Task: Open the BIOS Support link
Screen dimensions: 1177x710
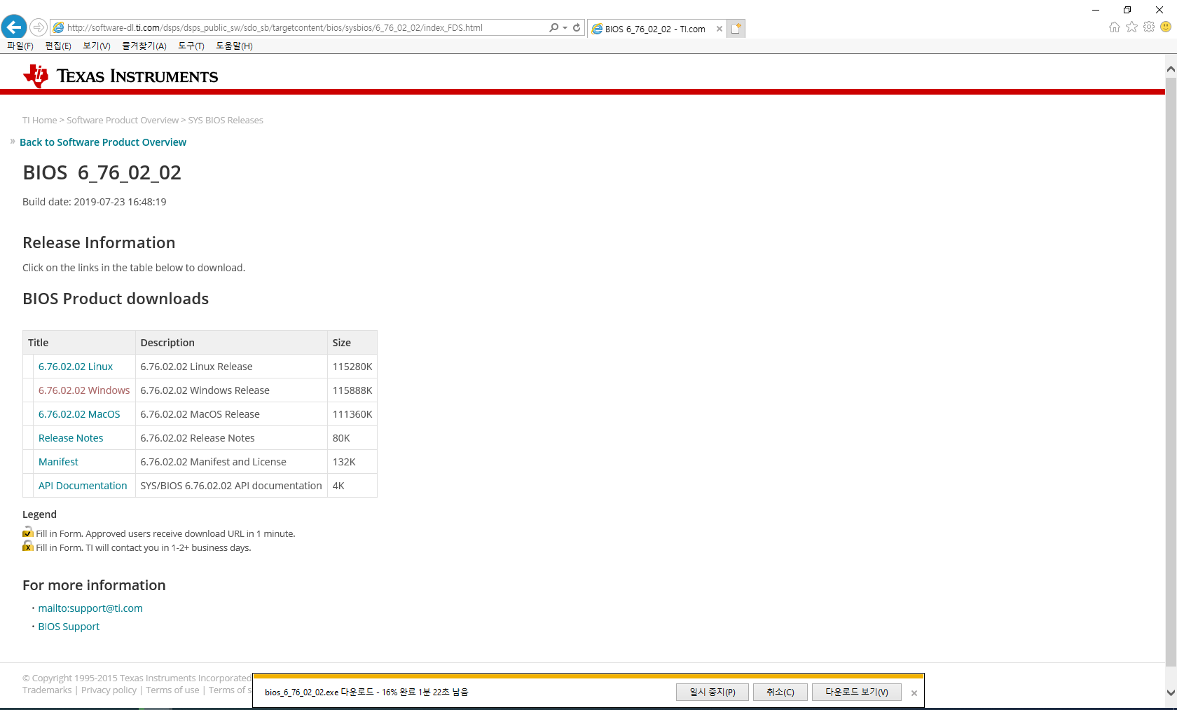Action: (69, 627)
